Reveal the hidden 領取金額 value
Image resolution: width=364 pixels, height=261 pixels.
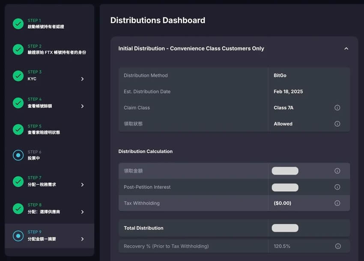pyautogui.click(x=285, y=171)
